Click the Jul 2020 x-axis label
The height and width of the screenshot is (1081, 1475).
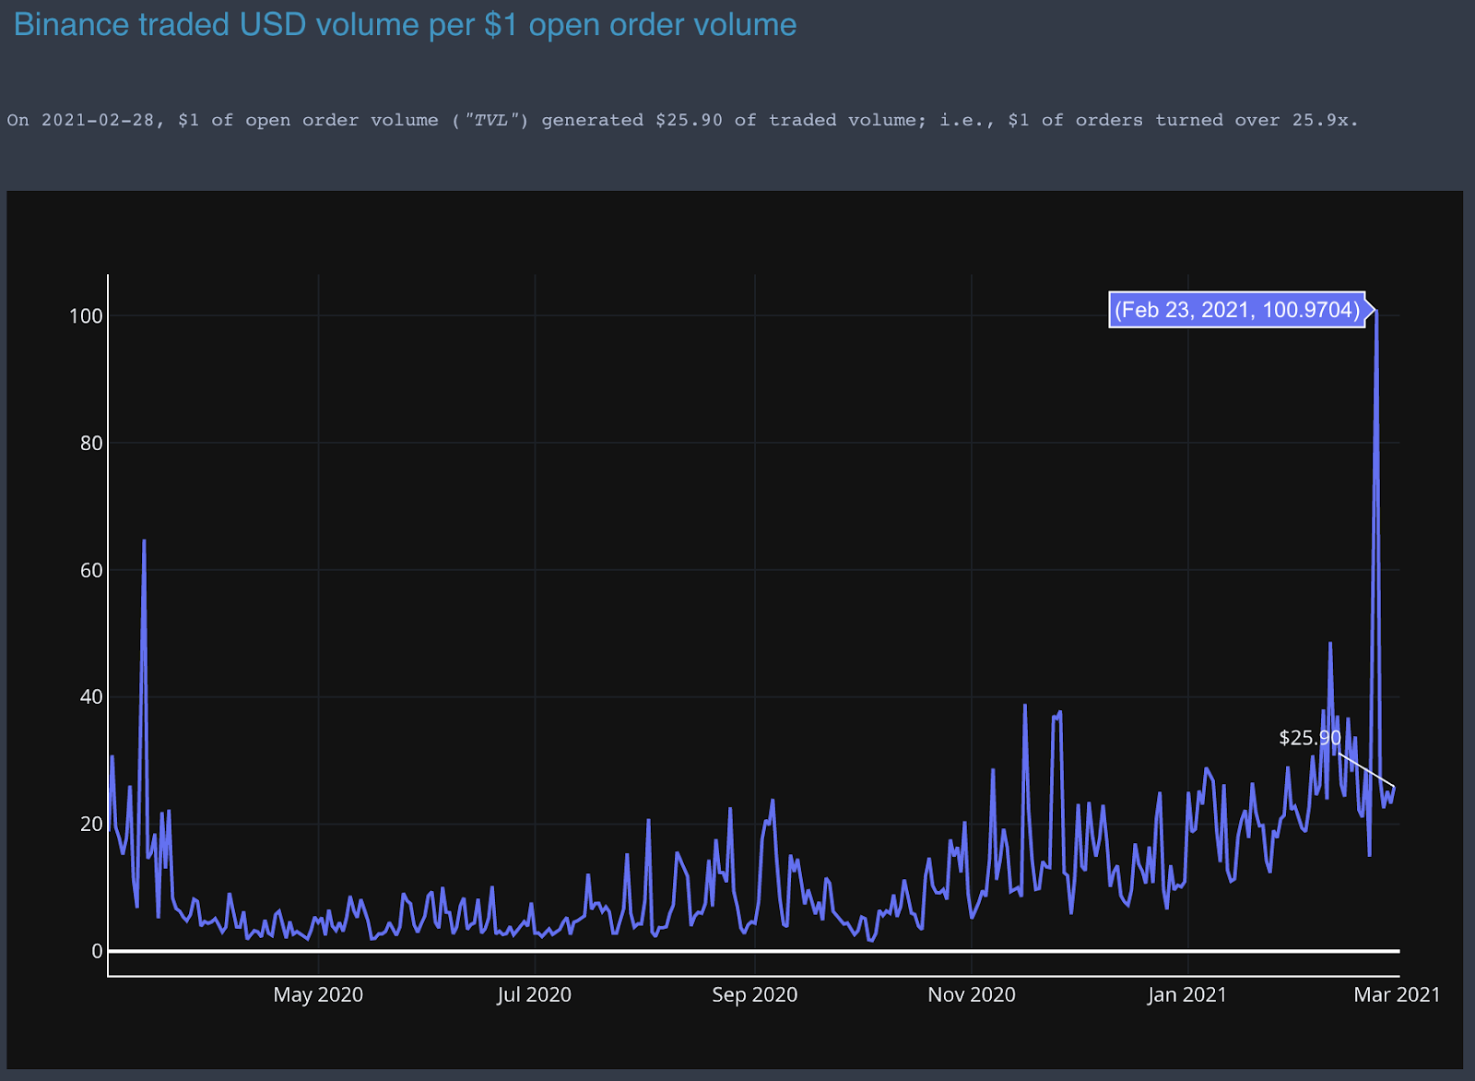(x=534, y=994)
